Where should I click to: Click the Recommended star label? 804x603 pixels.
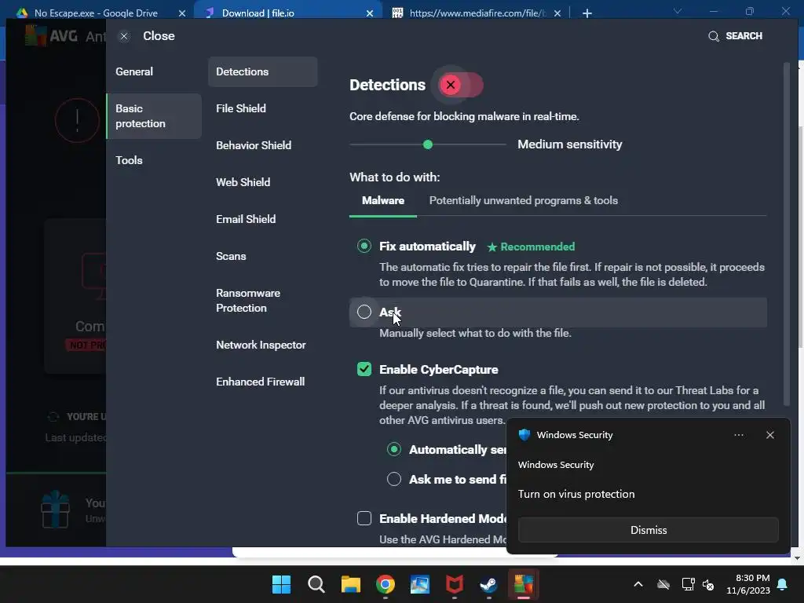[532, 247]
